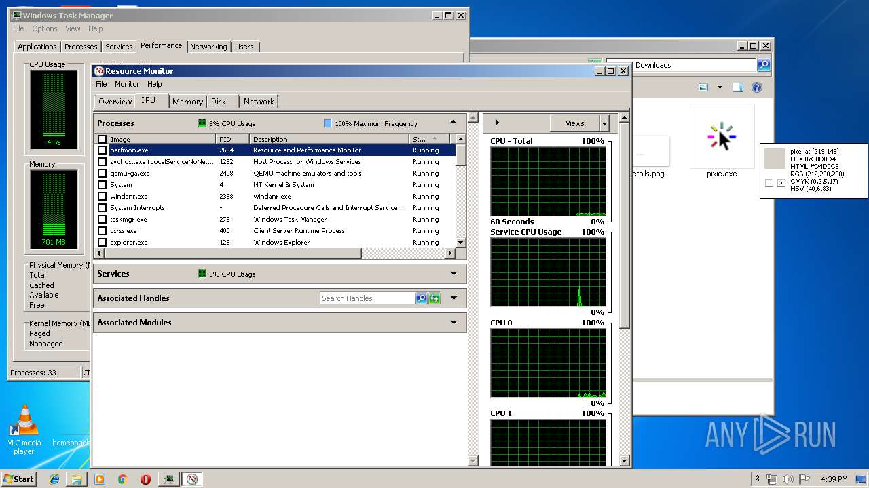Image resolution: width=869 pixels, height=488 pixels.
Task: Switch to Disk tab
Action: 219,102
